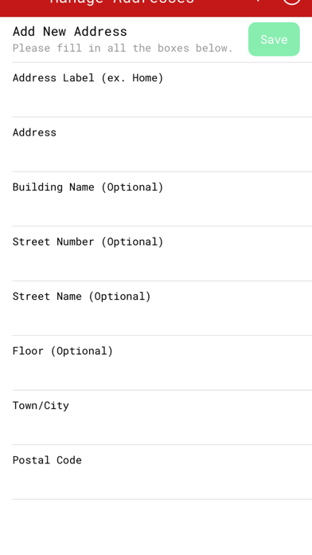Select the Street Name text field
Screen dimensions: 312x555
click(162, 309)
